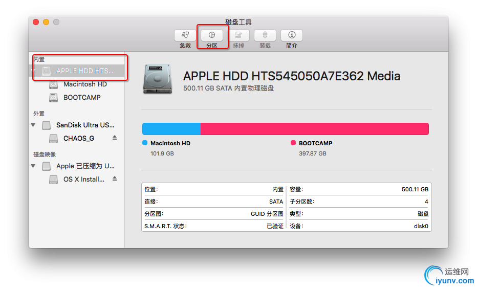Click the 500.11 GB SATA 内置物理磁盘 subtitle
Screen dimensions: 477x289
click(228, 88)
